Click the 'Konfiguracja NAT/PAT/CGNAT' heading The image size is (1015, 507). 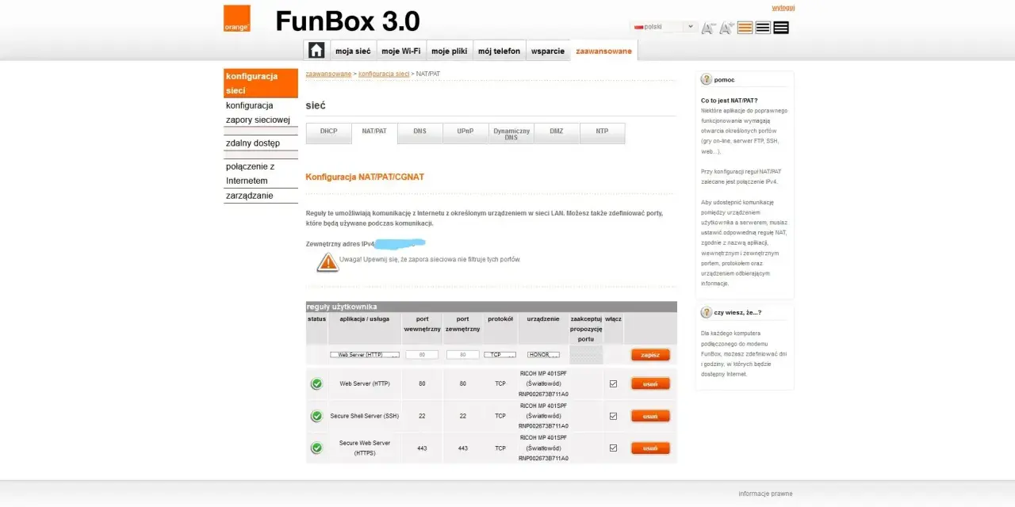365,177
